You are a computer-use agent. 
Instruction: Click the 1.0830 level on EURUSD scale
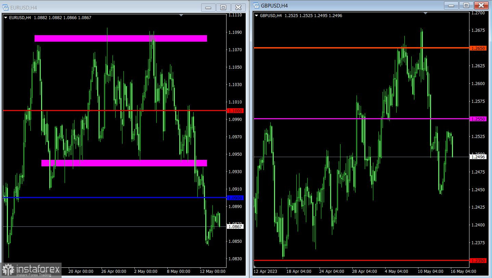point(235,259)
